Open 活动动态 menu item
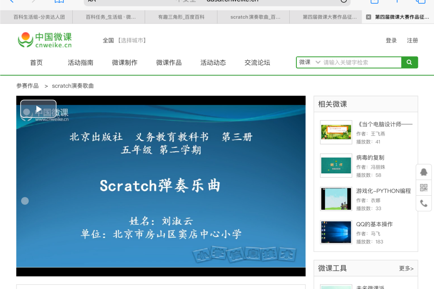This screenshot has width=434, height=289. pos(213,62)
